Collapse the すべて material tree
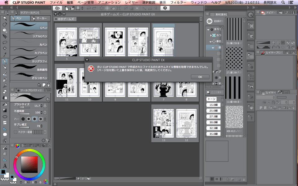298x186 pixels. [208, 29]
